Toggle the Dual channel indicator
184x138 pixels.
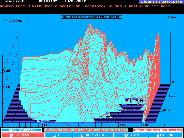click(21, 130)
